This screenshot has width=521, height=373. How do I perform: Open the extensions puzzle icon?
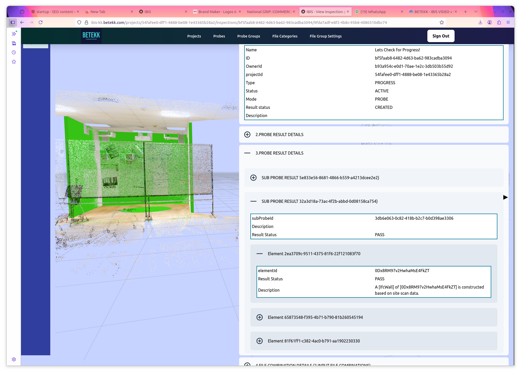pyautogui.click(x=499, y=22)
